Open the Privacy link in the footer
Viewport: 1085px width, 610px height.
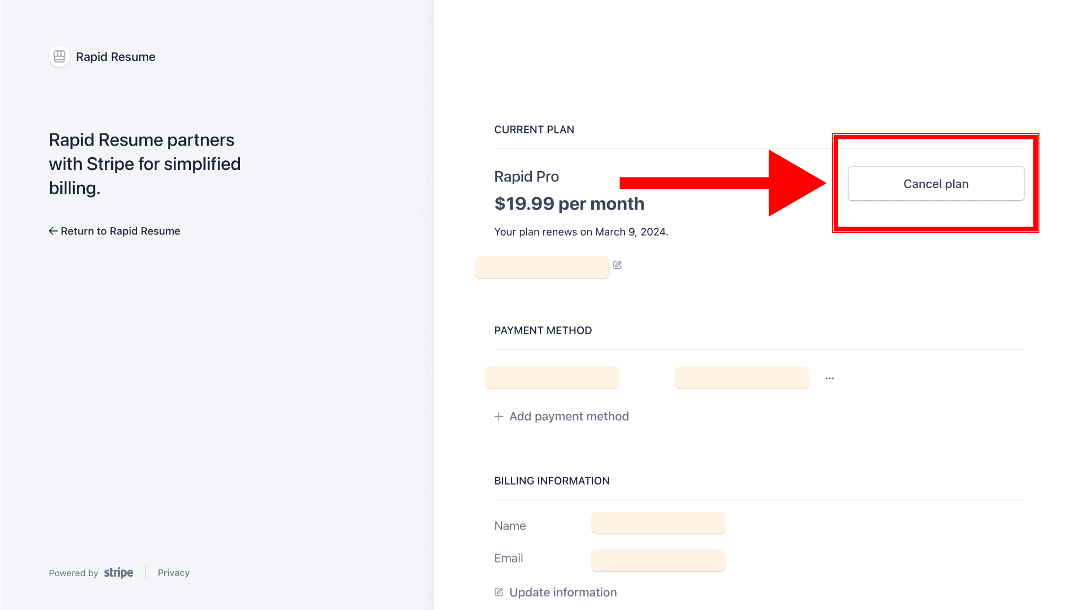click(173, 572)
